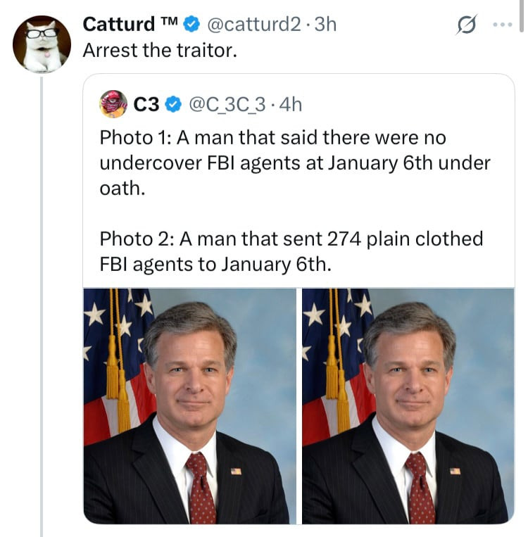
Task: Open the tweet's 3h timestamp
Action: pos(325,25)
